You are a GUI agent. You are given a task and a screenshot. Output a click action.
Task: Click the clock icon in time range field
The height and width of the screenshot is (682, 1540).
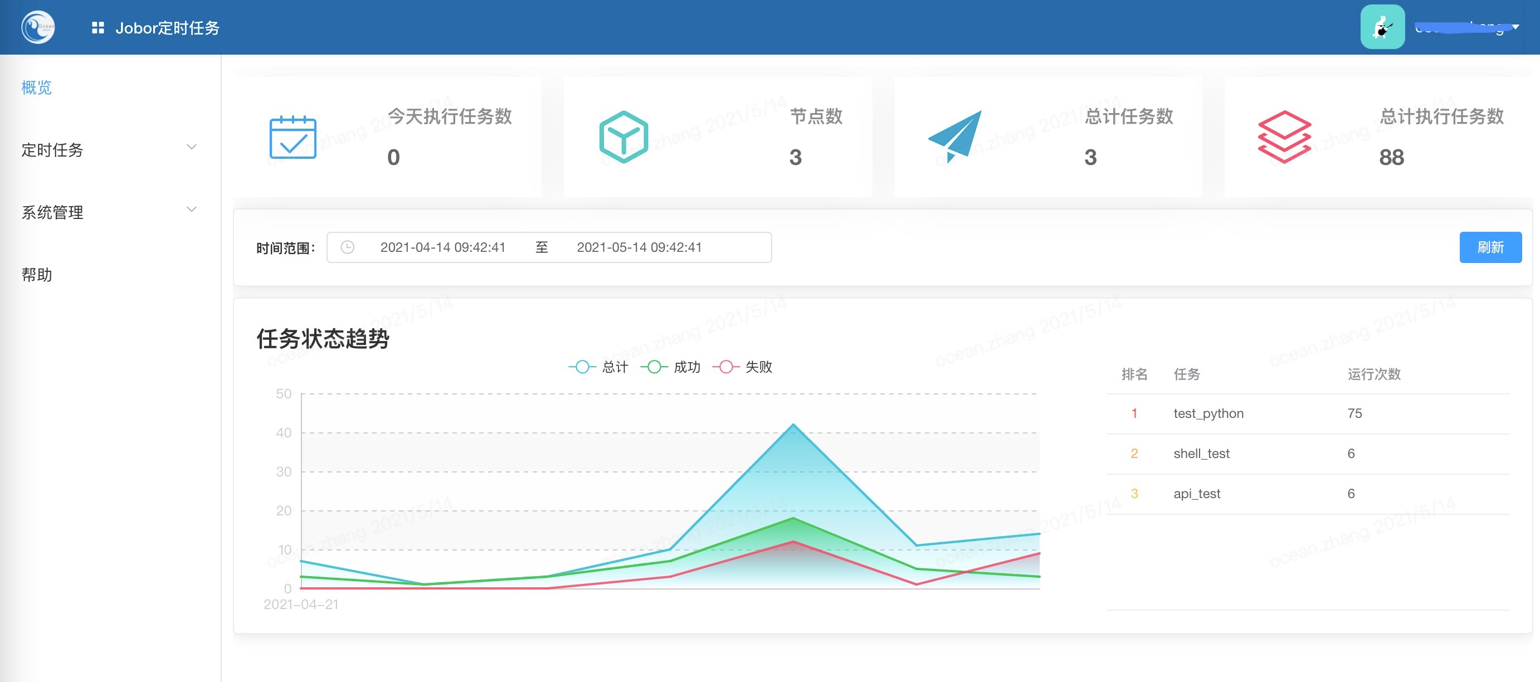[x=347, y=247]
